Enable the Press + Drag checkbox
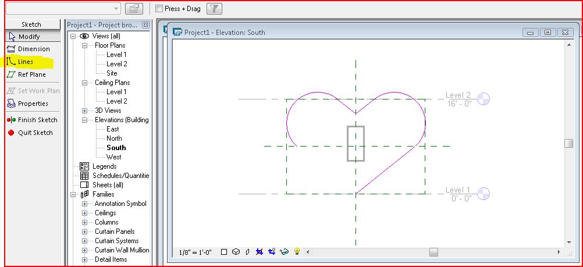583x267 pixels. 159,8
